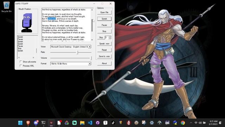
Task: Launch Brave browser from taskbar
Action: 28,123
